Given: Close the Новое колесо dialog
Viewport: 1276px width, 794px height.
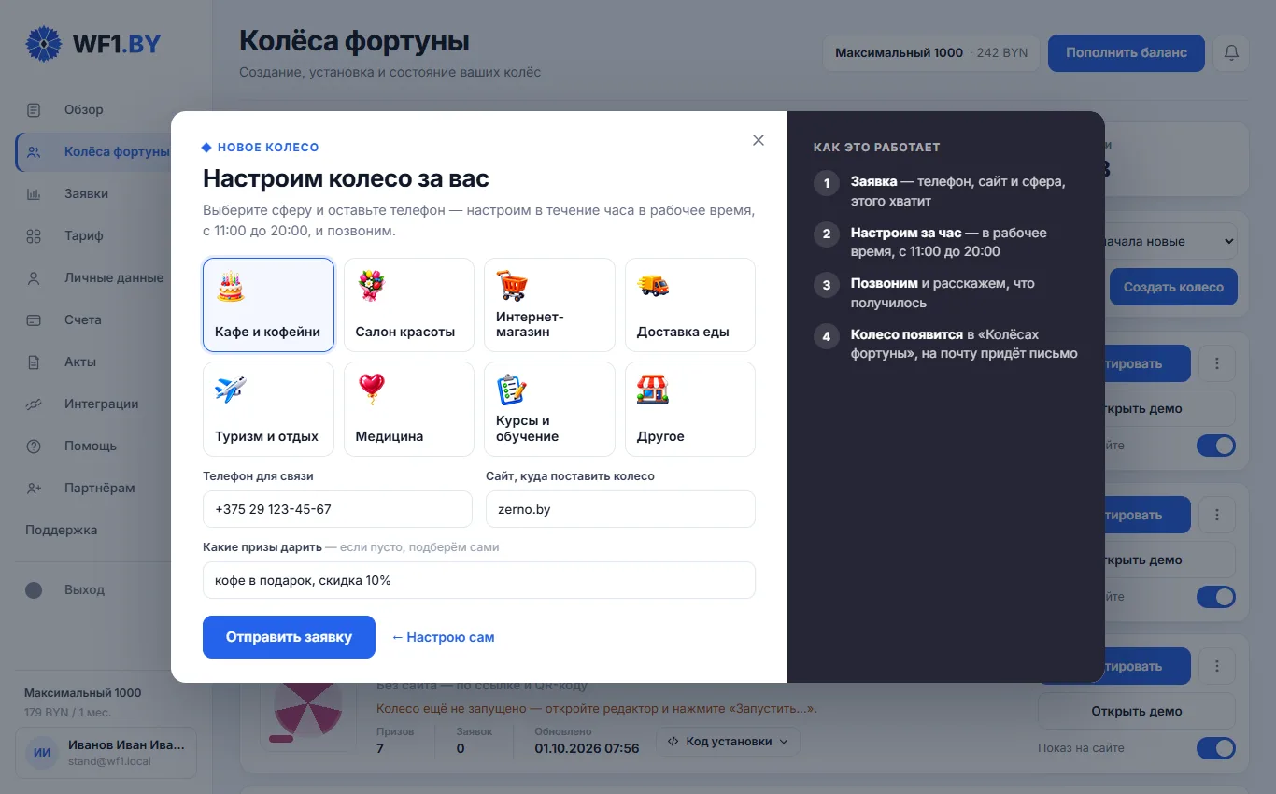Looking at the screenshot, I should tap(759, 140).
